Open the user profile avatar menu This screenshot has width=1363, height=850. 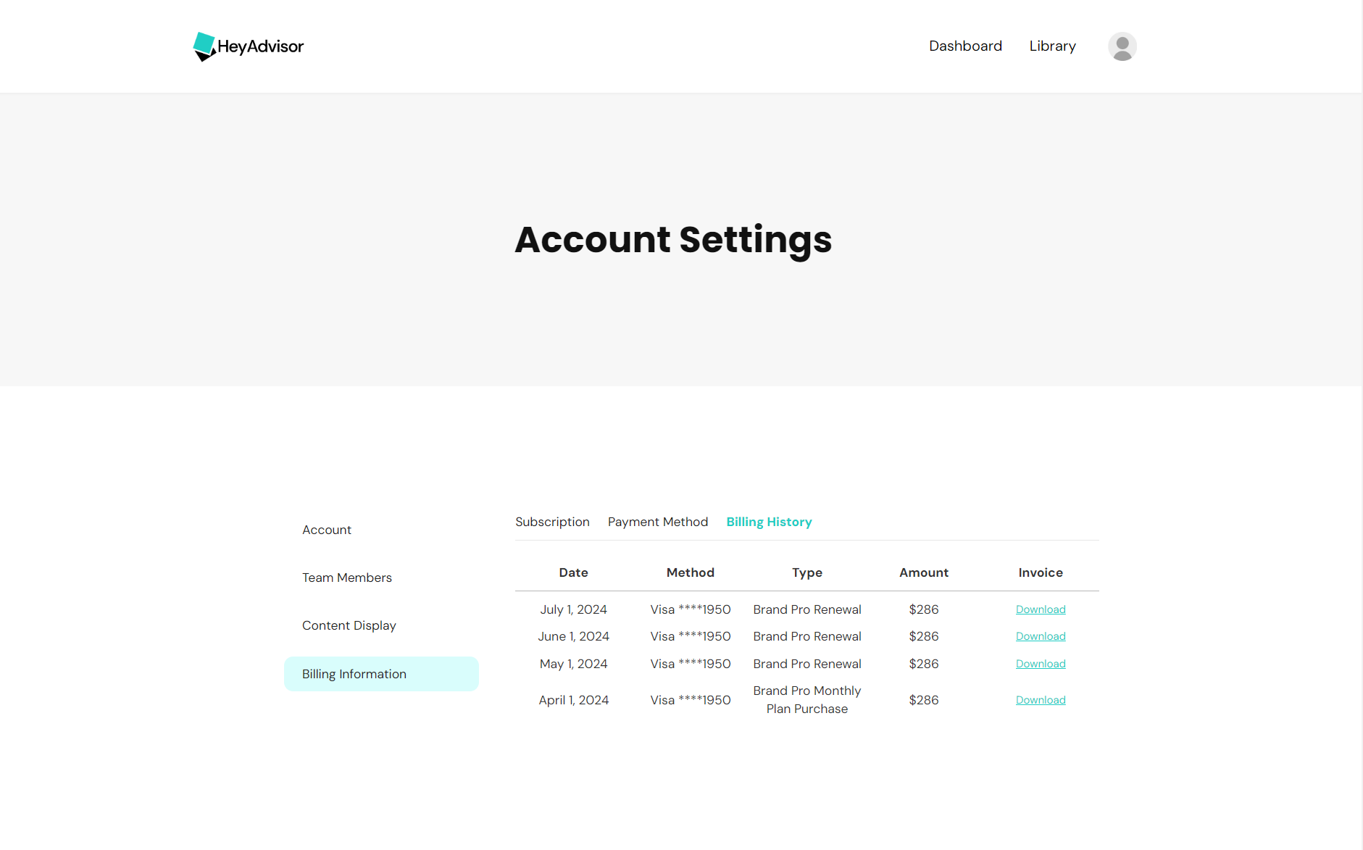[x=1122, y=46]
